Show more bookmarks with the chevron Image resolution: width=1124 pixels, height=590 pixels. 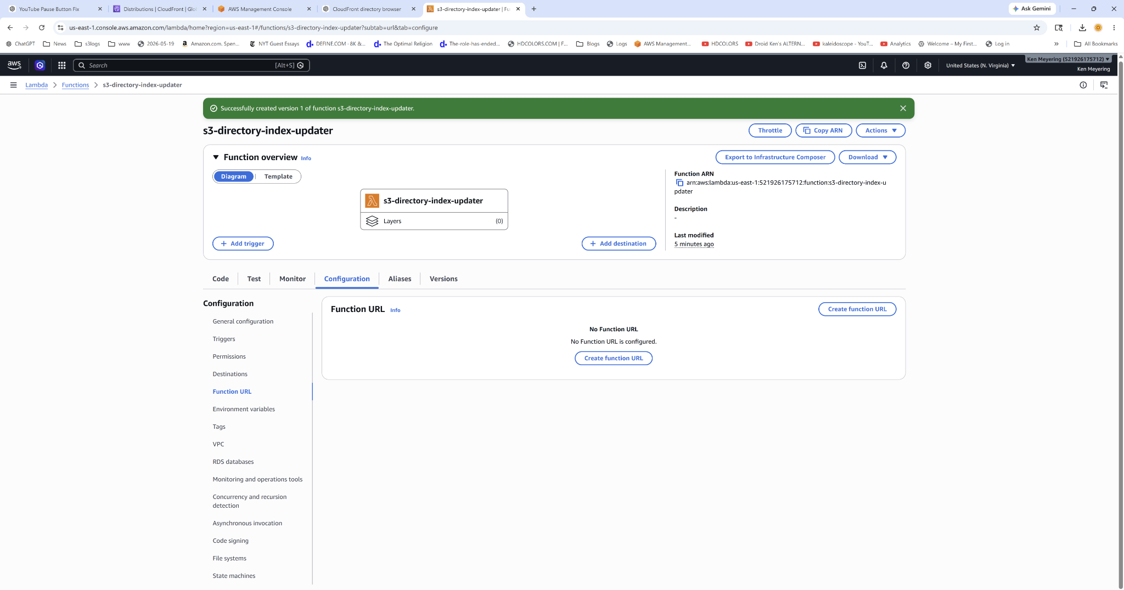1056,44
